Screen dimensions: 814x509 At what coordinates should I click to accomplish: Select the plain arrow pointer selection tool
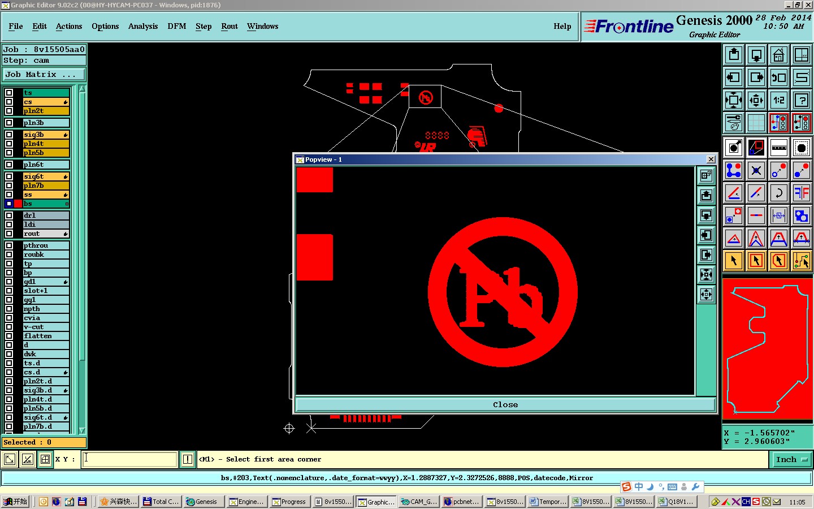[x=734, y=261]
